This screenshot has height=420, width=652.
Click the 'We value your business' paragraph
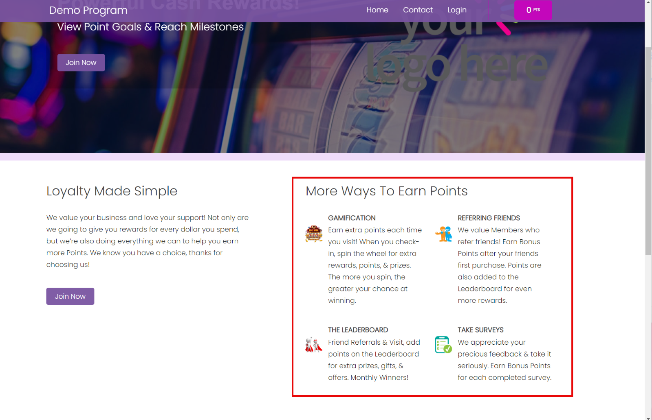click(x=148, y=241)
